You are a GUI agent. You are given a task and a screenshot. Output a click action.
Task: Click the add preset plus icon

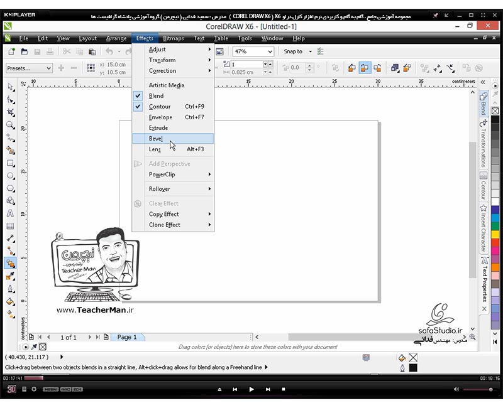coord(61,68)
